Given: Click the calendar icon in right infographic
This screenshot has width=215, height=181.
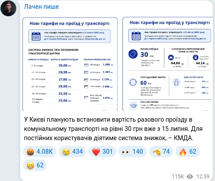Looking at the screenshot, I should 136,36.
